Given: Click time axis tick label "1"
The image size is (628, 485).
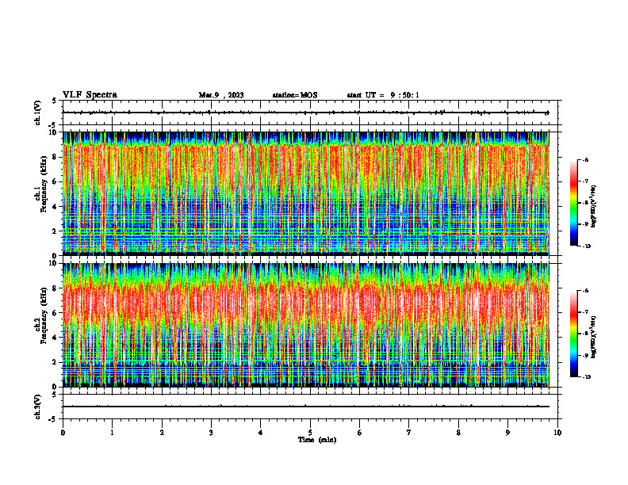Looking at the screenshot, I should 112,433.
